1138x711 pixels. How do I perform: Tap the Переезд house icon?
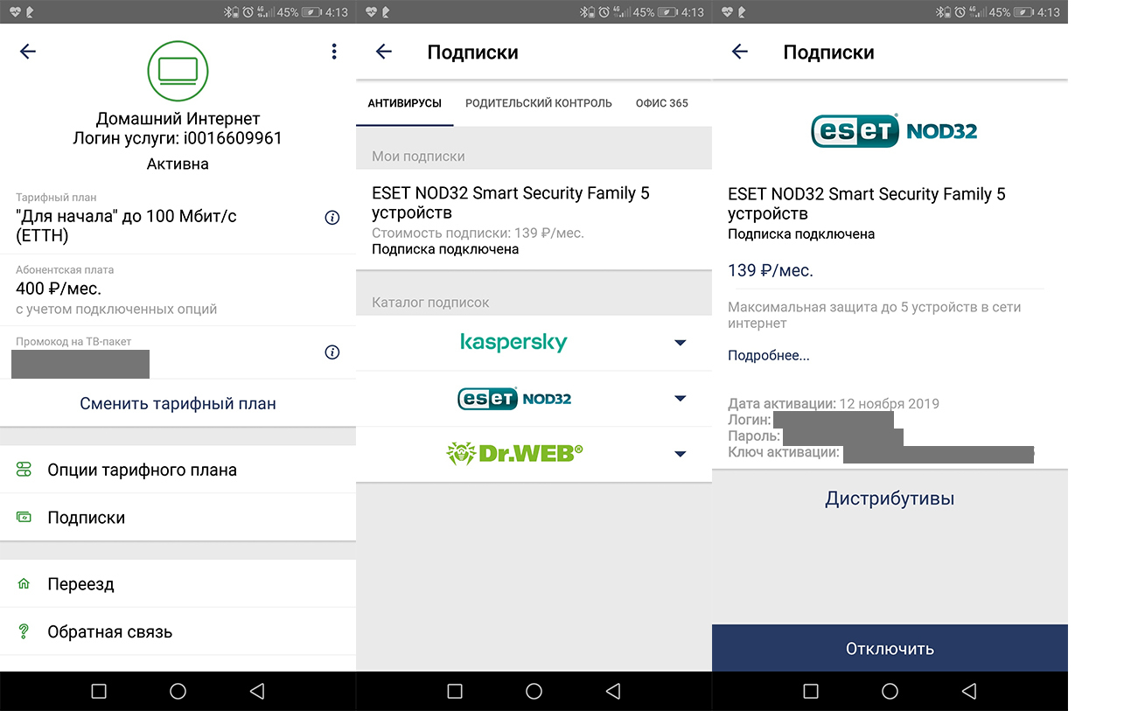(x=24, y=583)
